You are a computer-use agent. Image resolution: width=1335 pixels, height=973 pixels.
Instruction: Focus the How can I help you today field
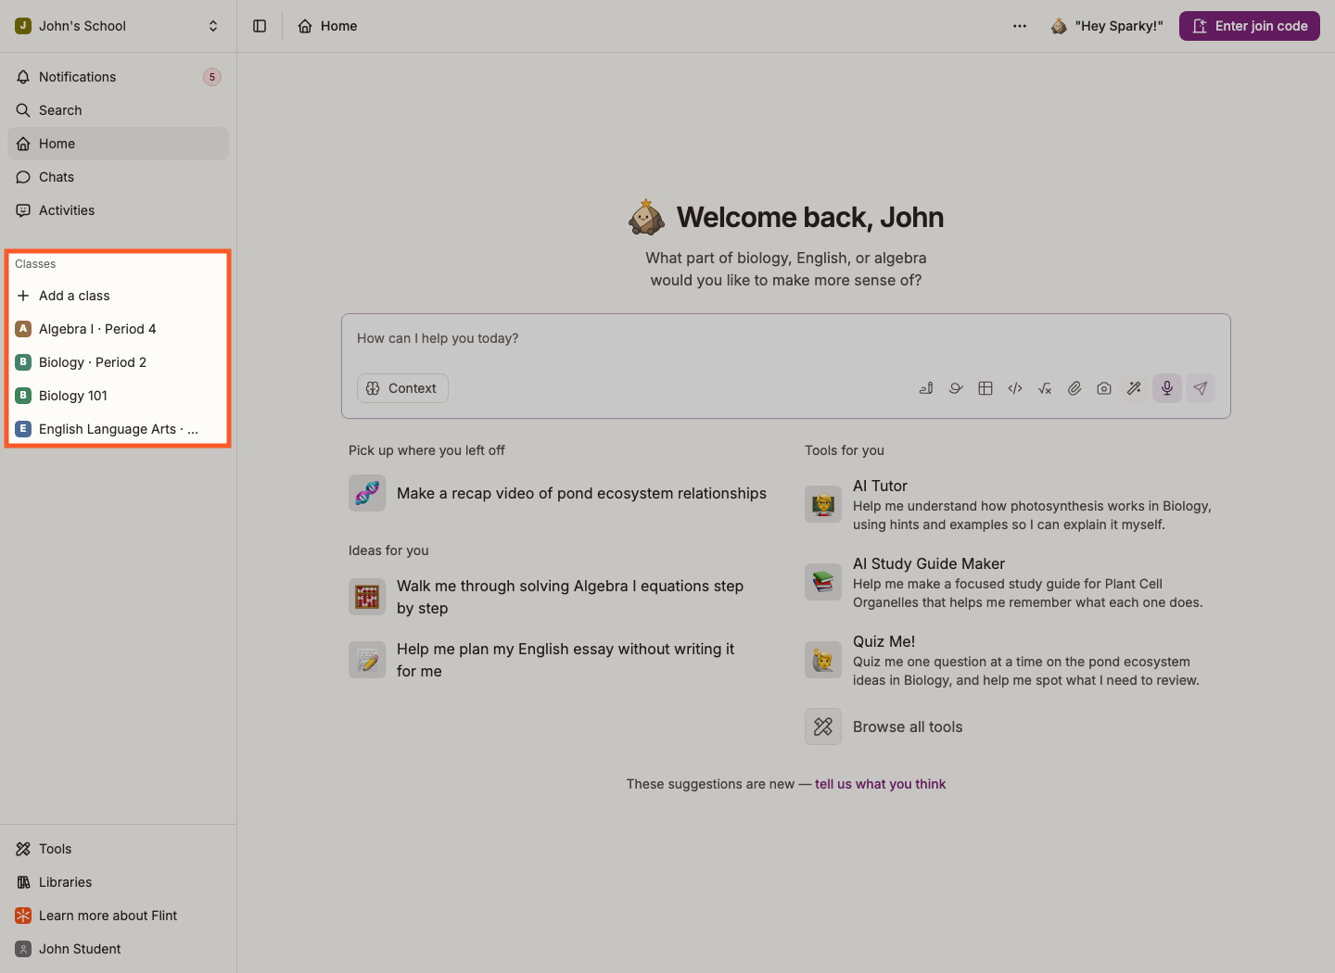coord(785,339)
